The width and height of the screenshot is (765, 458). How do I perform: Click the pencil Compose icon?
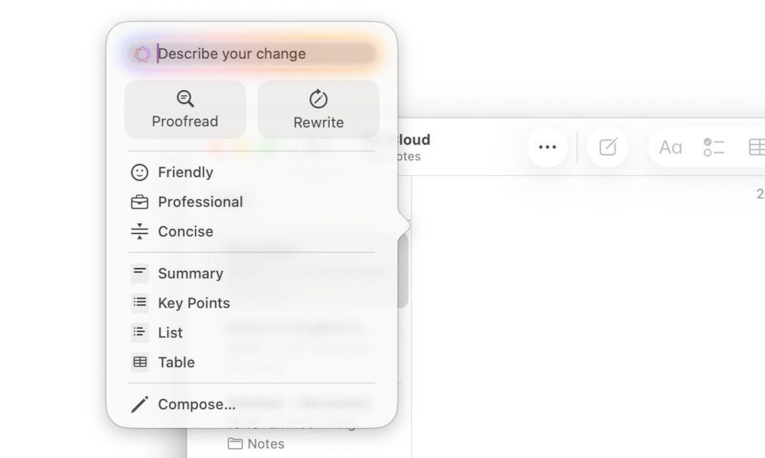pyautogui.click(x=140, y=404)
